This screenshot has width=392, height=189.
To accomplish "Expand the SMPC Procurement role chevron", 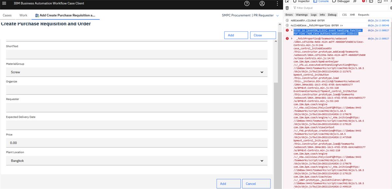I will 277,16.
